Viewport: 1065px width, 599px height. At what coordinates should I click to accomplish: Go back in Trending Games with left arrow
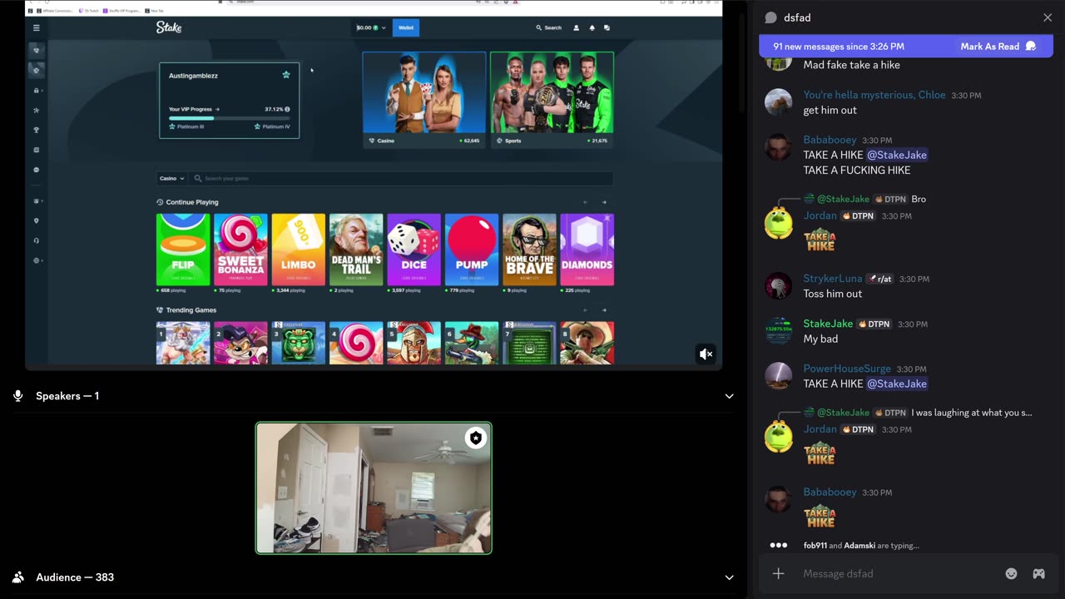(585, 310)
